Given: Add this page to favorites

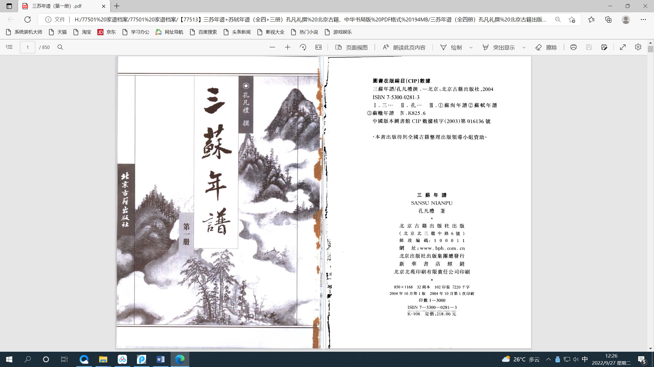Looking at the screenshot, I should coord(572,19).
